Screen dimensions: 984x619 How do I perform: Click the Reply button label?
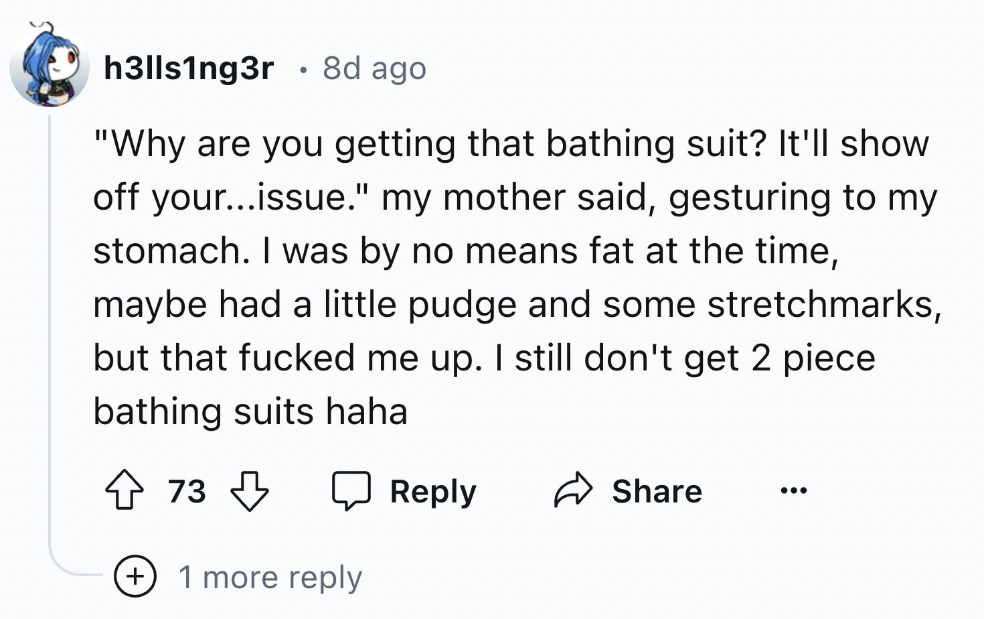433,491
